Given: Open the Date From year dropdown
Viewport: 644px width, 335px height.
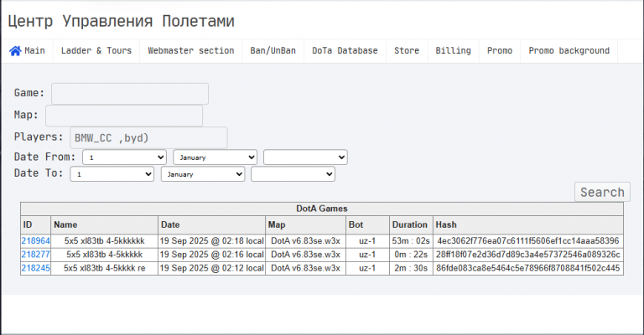Looking at the screenshot, I should click(305, 157).
